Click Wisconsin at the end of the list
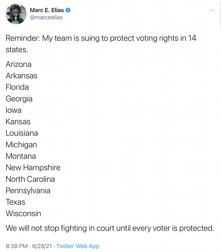Screen dimensions: 221x252 [23, 213]
